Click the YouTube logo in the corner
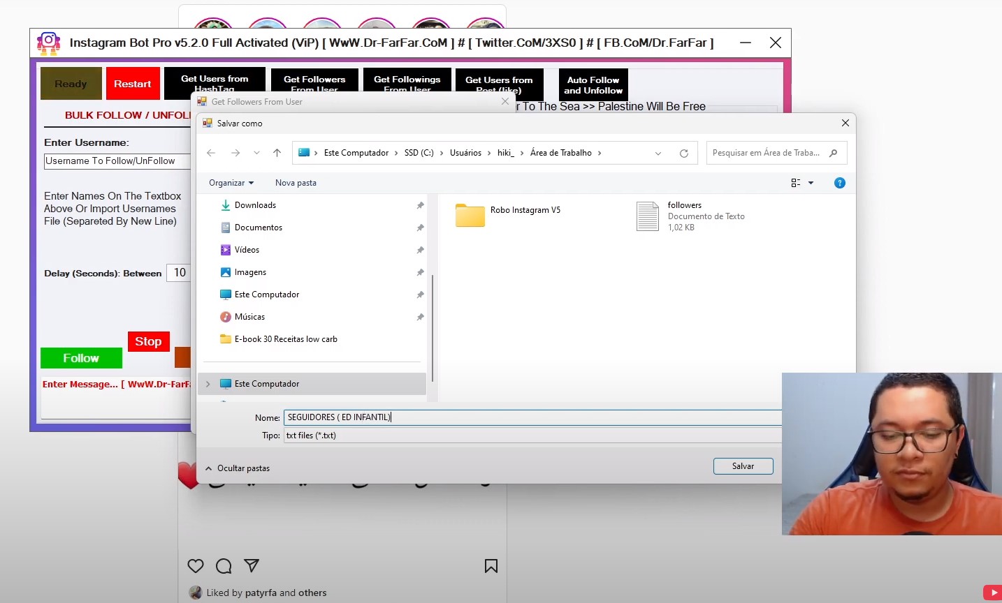The height and width of the screenshot is (603, 1002). coord(992,593)
